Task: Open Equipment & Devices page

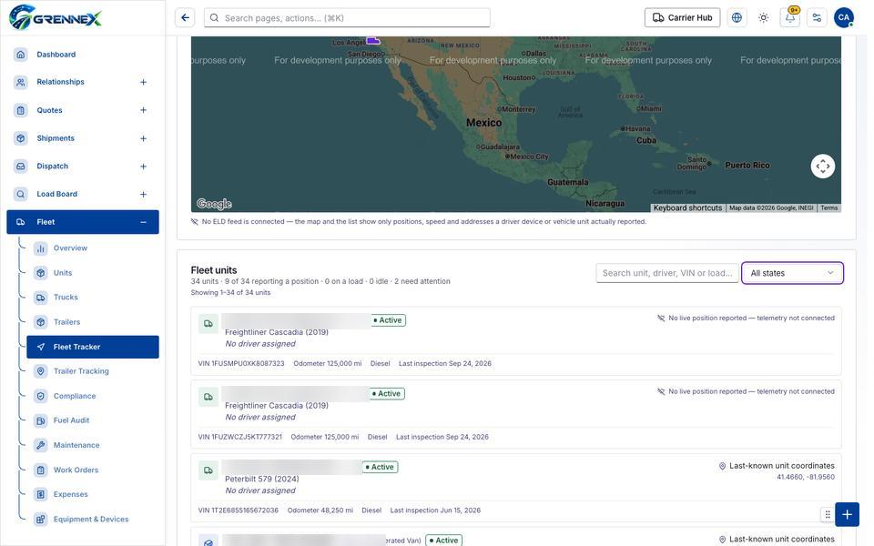Action: coord(91,520)
